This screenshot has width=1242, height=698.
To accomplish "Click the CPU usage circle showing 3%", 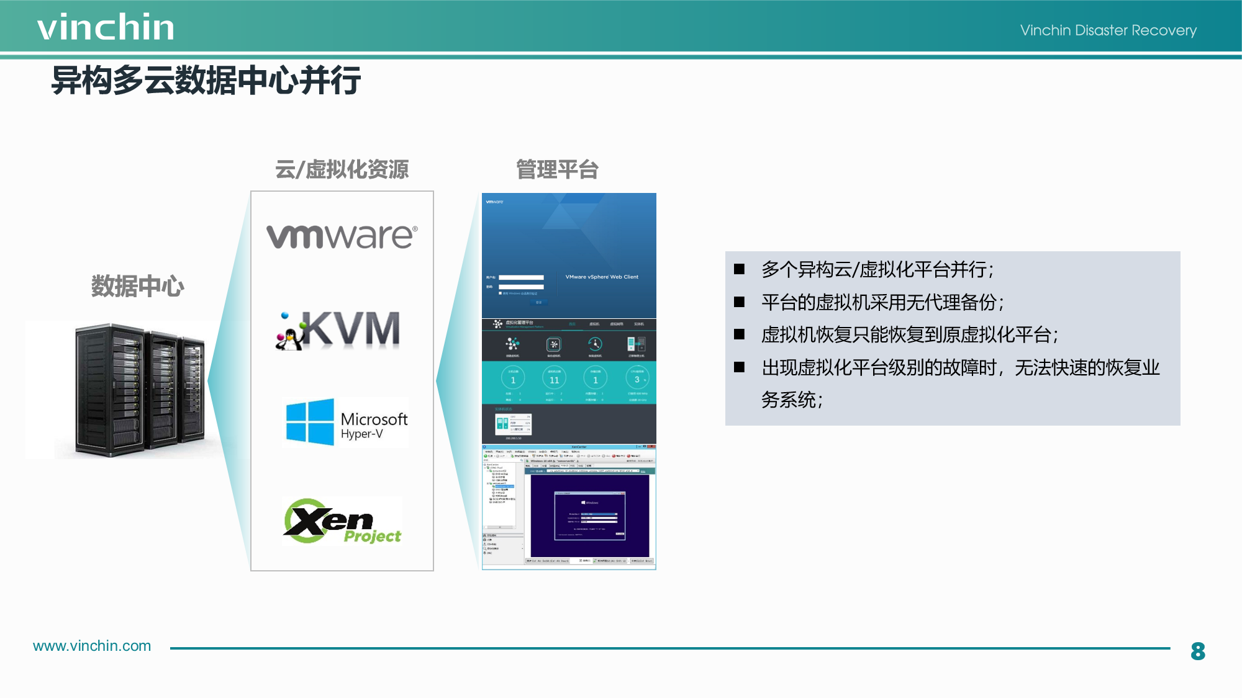I will point(637,377).
